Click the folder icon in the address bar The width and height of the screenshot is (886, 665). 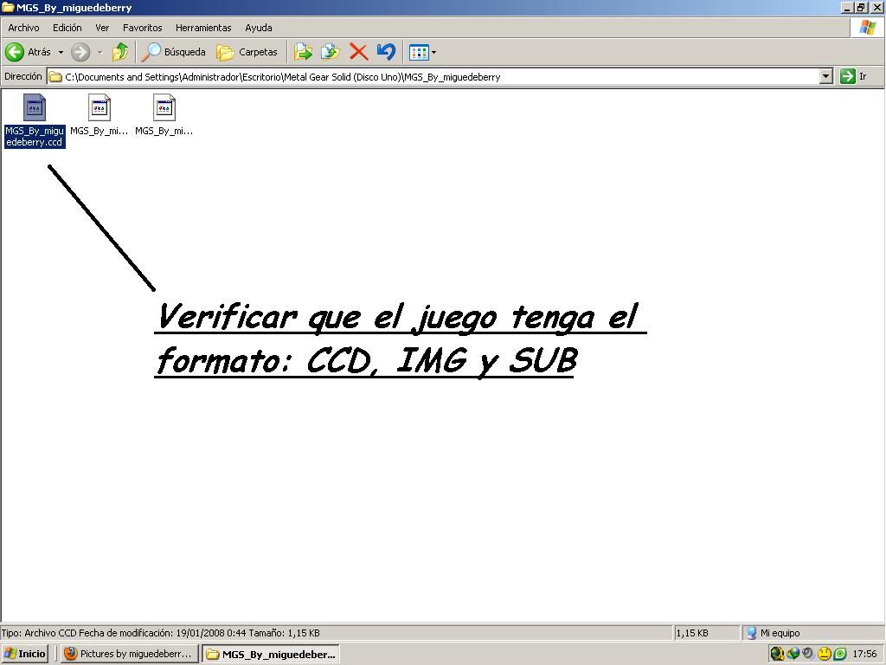coord(55,77)
